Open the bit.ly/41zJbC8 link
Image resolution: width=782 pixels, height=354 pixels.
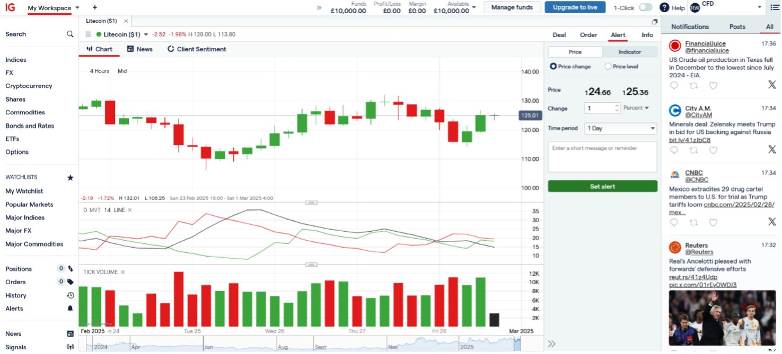point(690,140)
